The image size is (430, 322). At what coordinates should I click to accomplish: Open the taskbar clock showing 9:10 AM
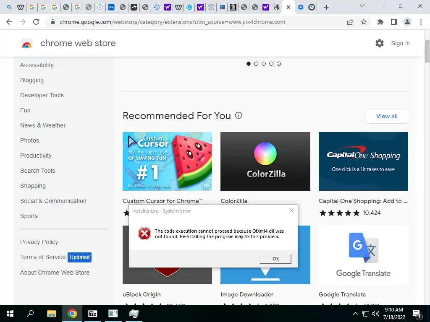[394, 314]
